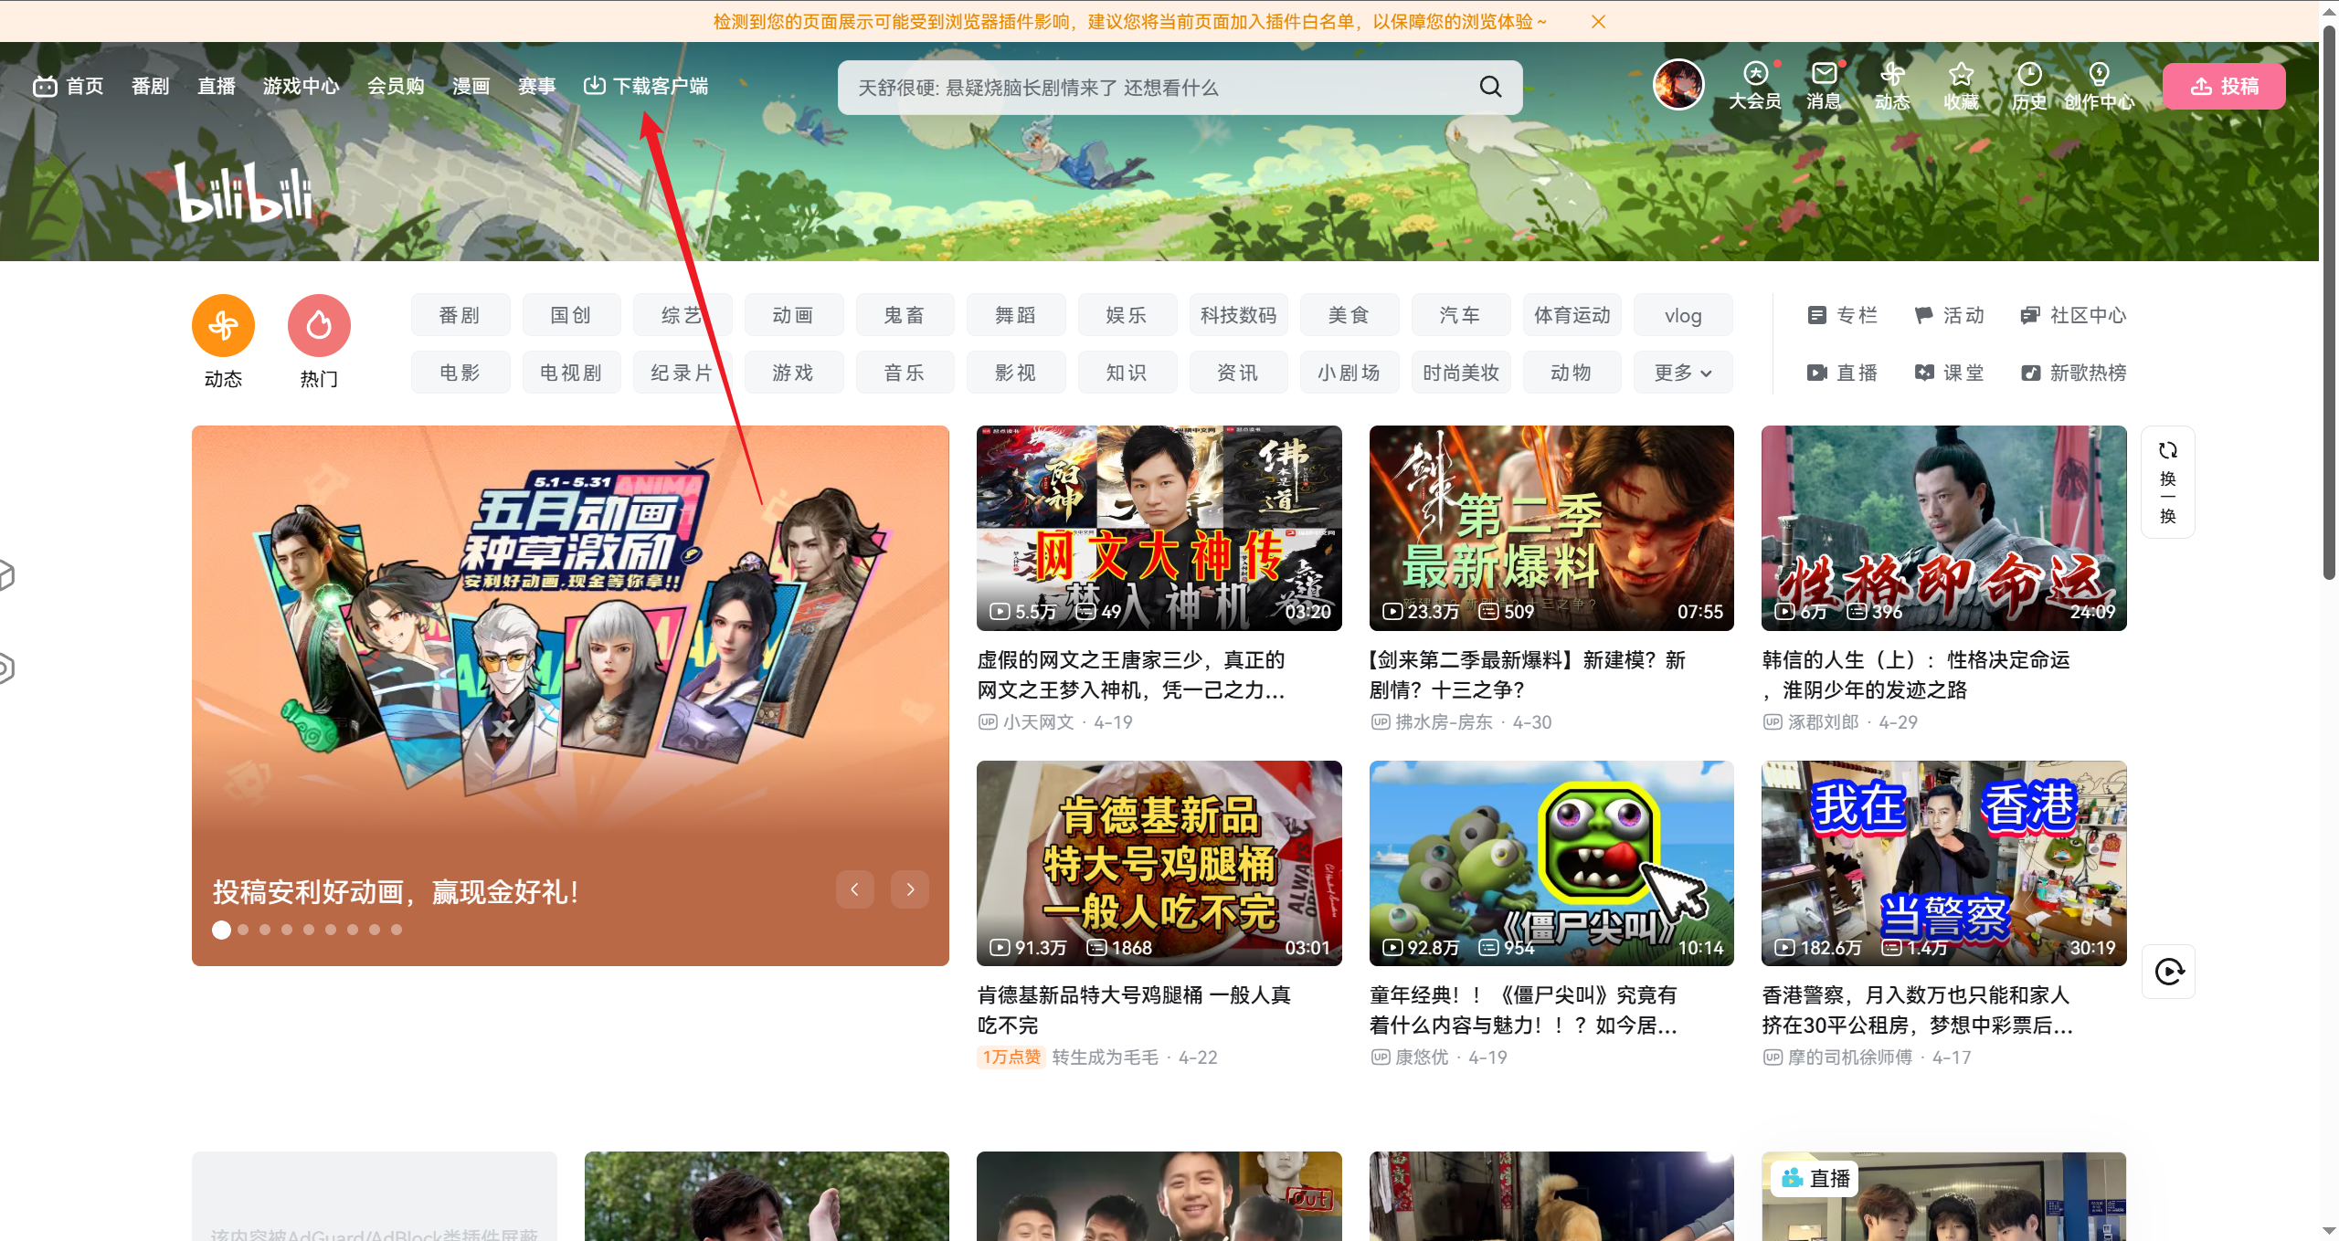Click the user avatar in header
The width and height of the screenshot is (2339, 1241).
pyautogui.click(x=1678, y=85)
